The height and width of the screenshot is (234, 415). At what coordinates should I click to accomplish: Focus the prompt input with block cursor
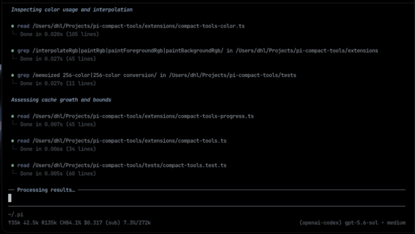point(207,198)
